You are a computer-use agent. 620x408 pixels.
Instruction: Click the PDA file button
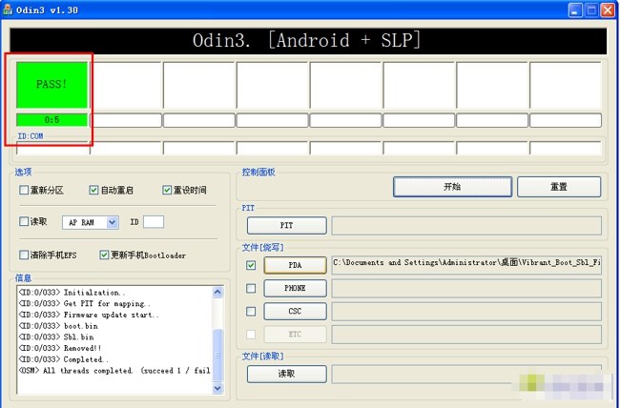295,265
